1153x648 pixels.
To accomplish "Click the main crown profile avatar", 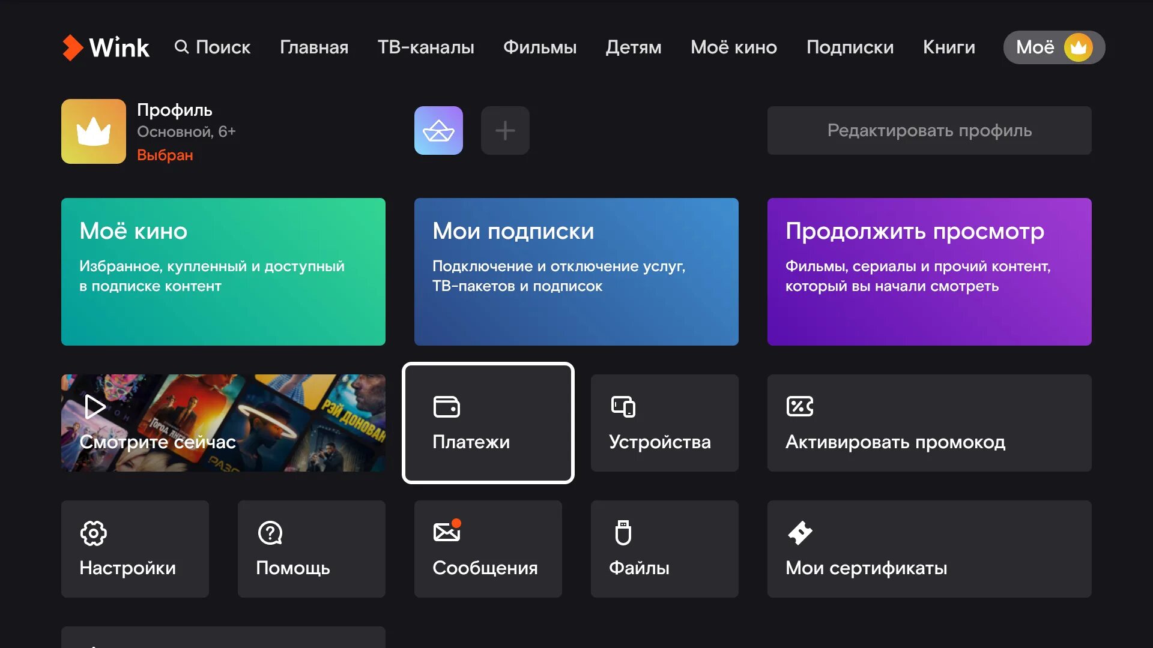I will [x=94, y=131].
